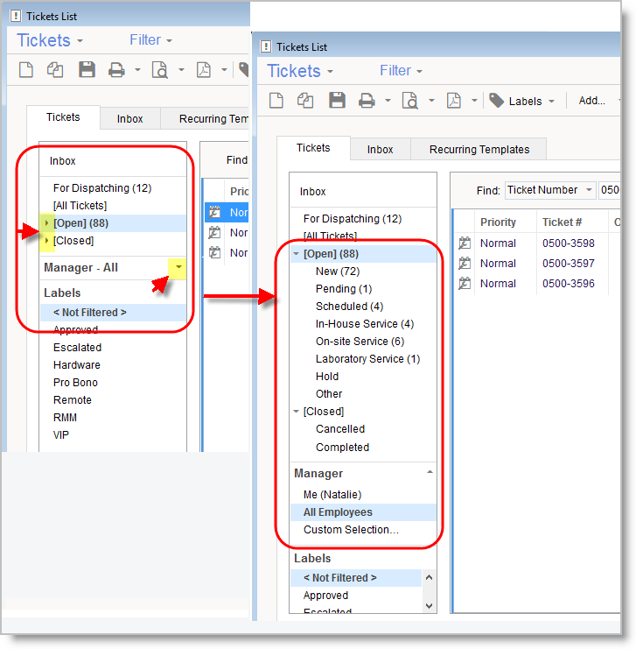
Task: Switch to the Recurring Templates tab
Action: coord(479,150)
